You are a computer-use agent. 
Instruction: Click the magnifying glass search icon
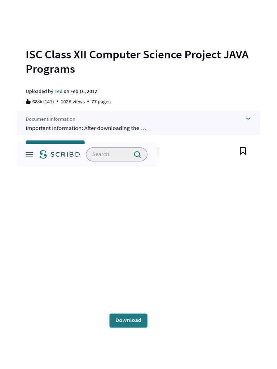tap(137, 154)
